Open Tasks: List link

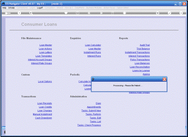click(x=96, y=121)
